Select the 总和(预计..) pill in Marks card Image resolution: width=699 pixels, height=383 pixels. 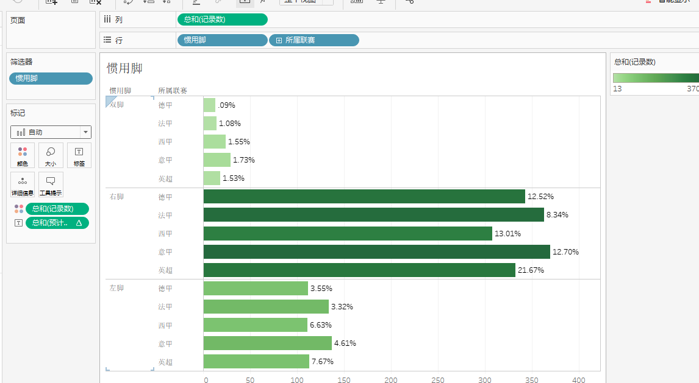(57, 223)
